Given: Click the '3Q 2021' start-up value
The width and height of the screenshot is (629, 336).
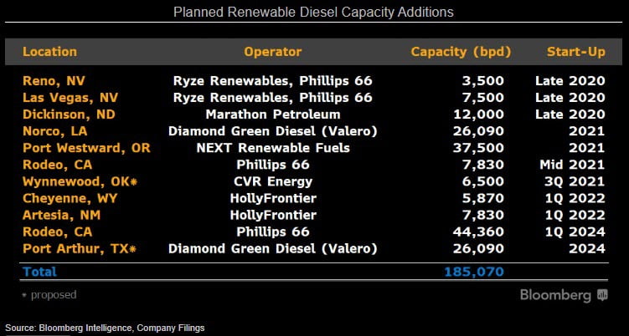Looking at the screenshot, I should (x=575, y=182).
